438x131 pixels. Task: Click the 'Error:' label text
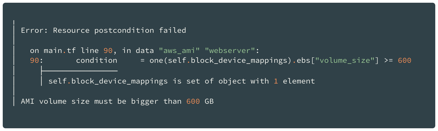coord(34,30)
